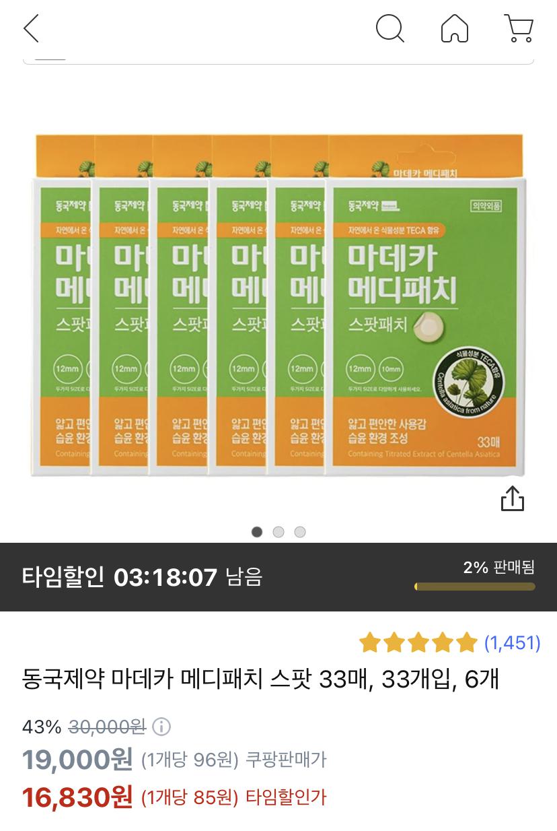Viewport: 557px width, 831px height.
Task: Tap the 타임할인가 label
Action: [x=286, y=798]
